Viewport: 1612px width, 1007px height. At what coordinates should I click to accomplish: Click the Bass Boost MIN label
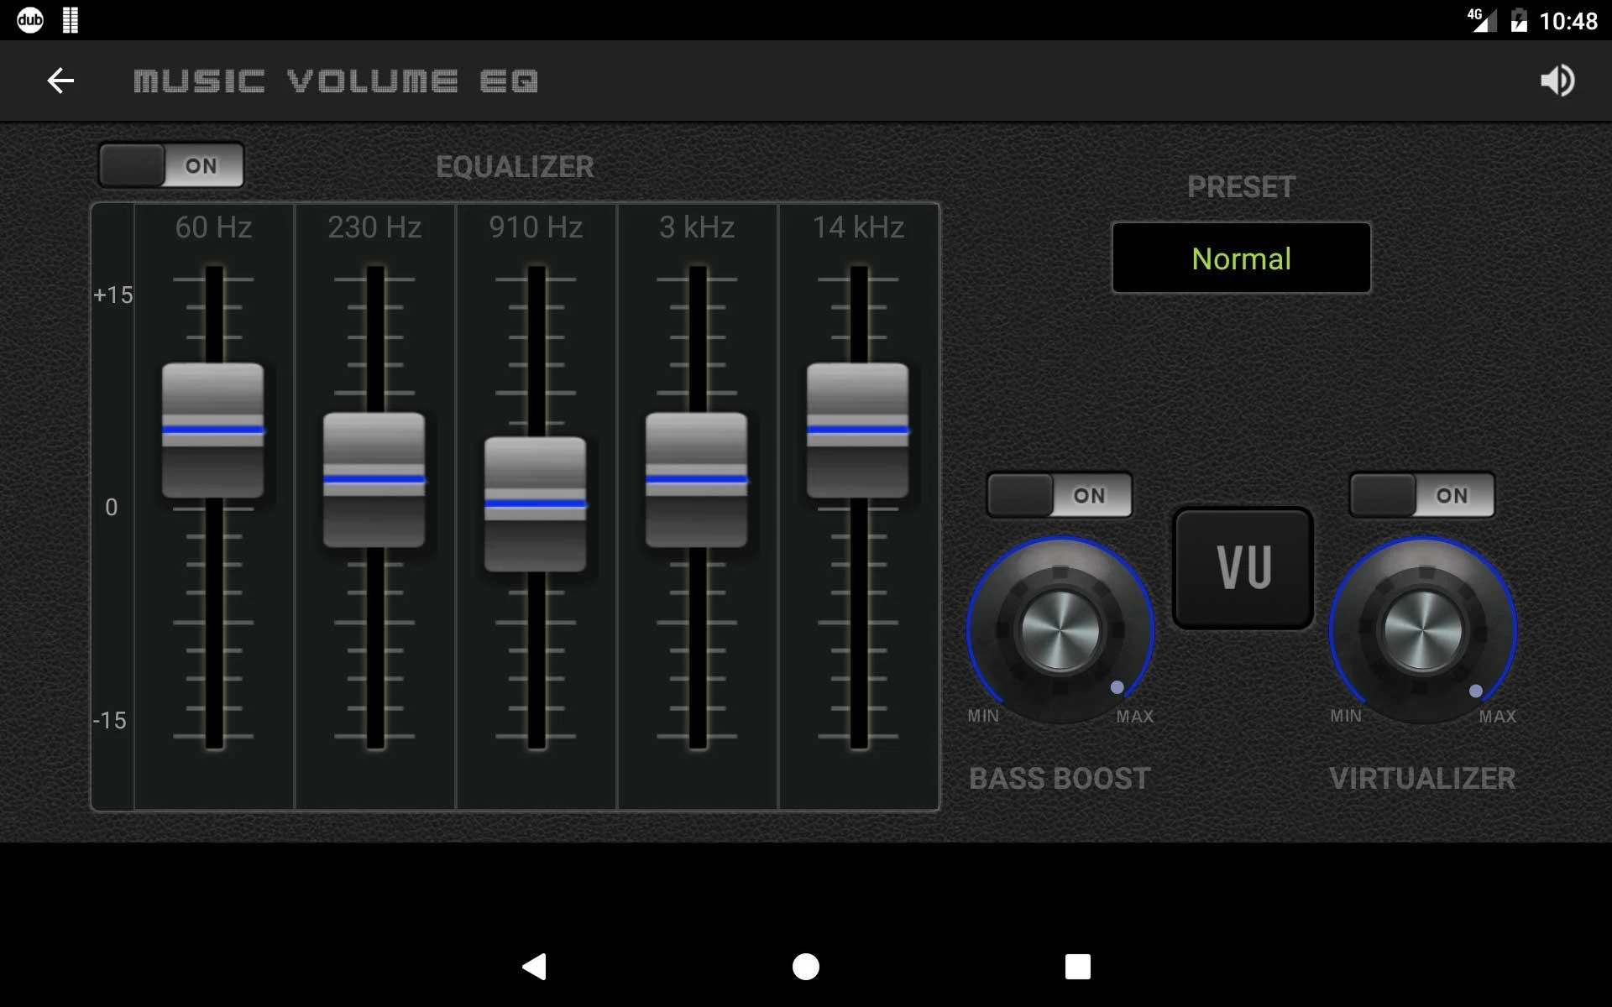coord(983,716)
